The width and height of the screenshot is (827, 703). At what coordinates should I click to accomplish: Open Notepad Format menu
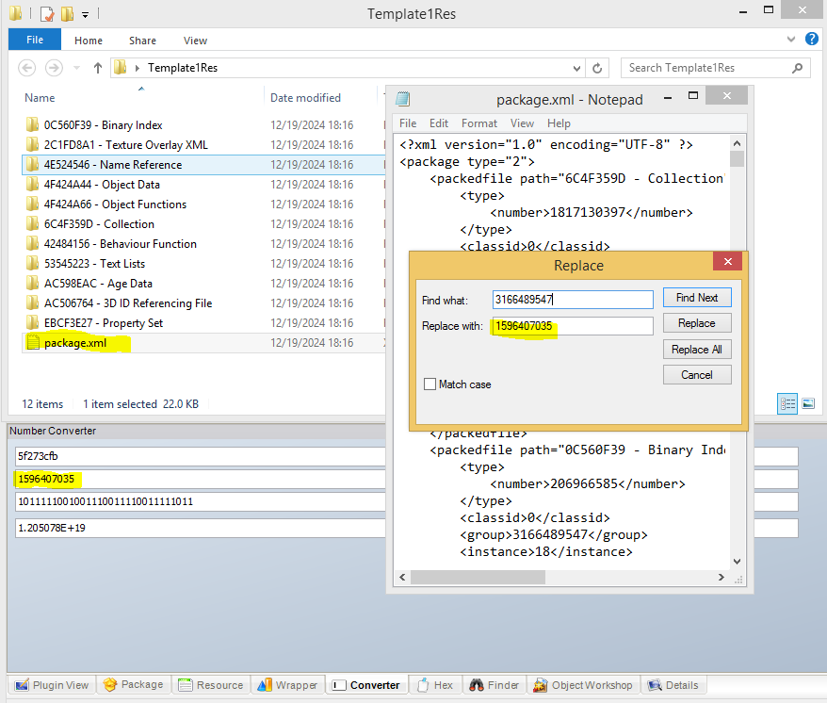(x=478, y=123)
